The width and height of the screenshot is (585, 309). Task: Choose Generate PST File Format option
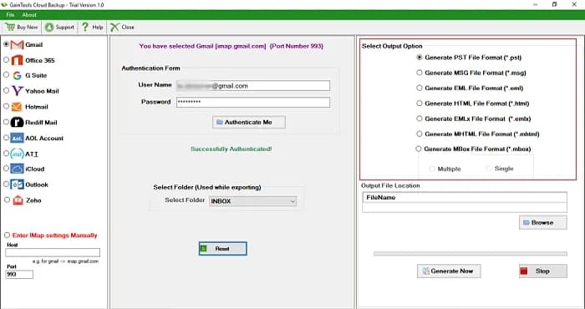click(x=420, y=58)
